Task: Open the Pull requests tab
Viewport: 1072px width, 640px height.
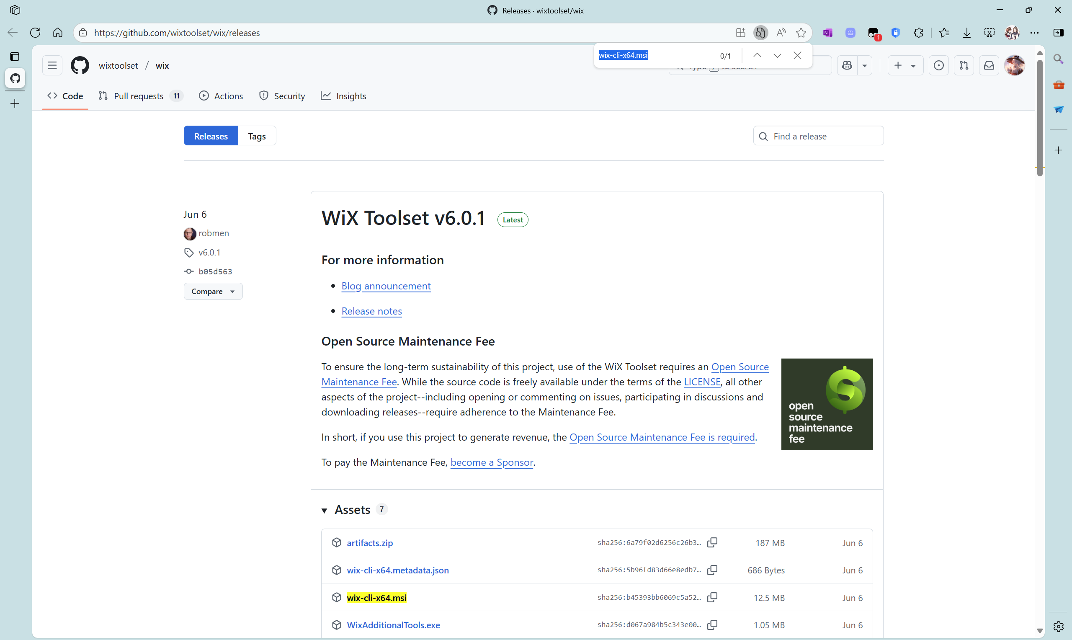Action: [x=141, y=96]
